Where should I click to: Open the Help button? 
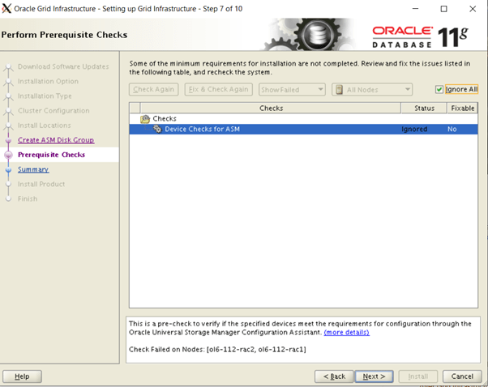click(x=22, y=376)
